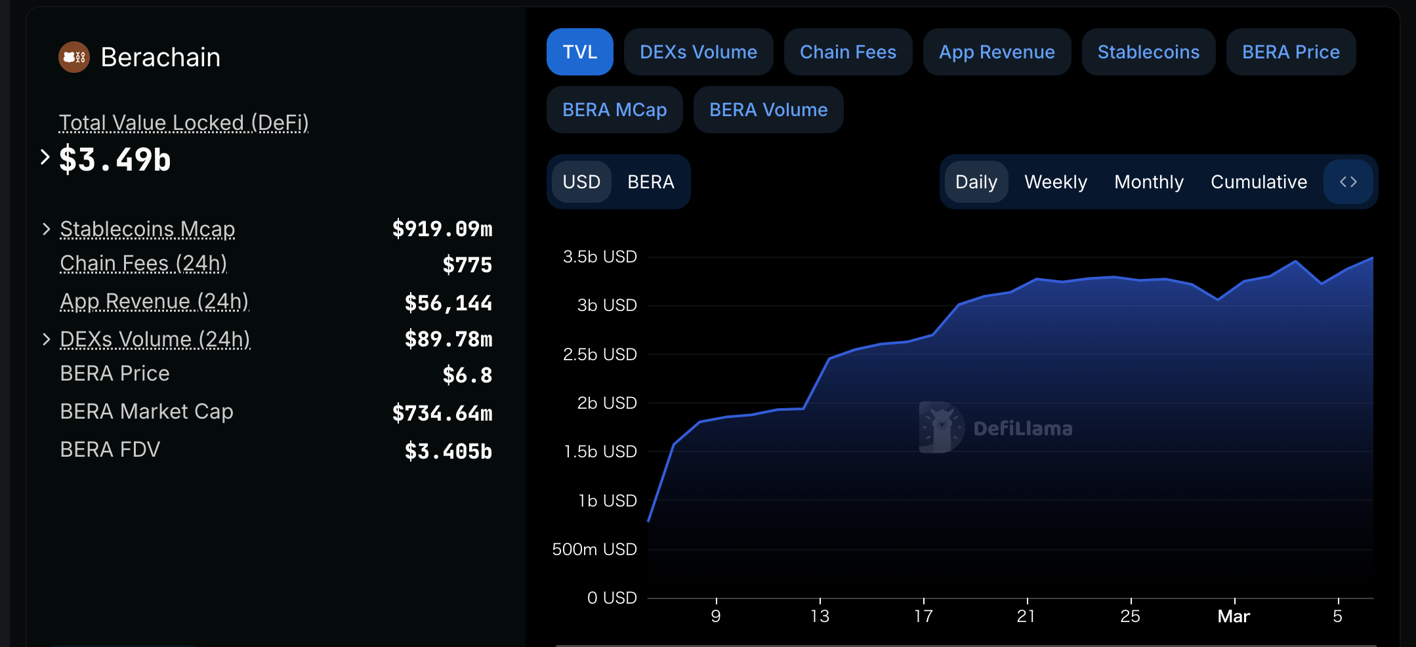This screenshot has width=1416, height=647.
Task: Select the Weekly interval
Action: click(x=1056, y=182)
